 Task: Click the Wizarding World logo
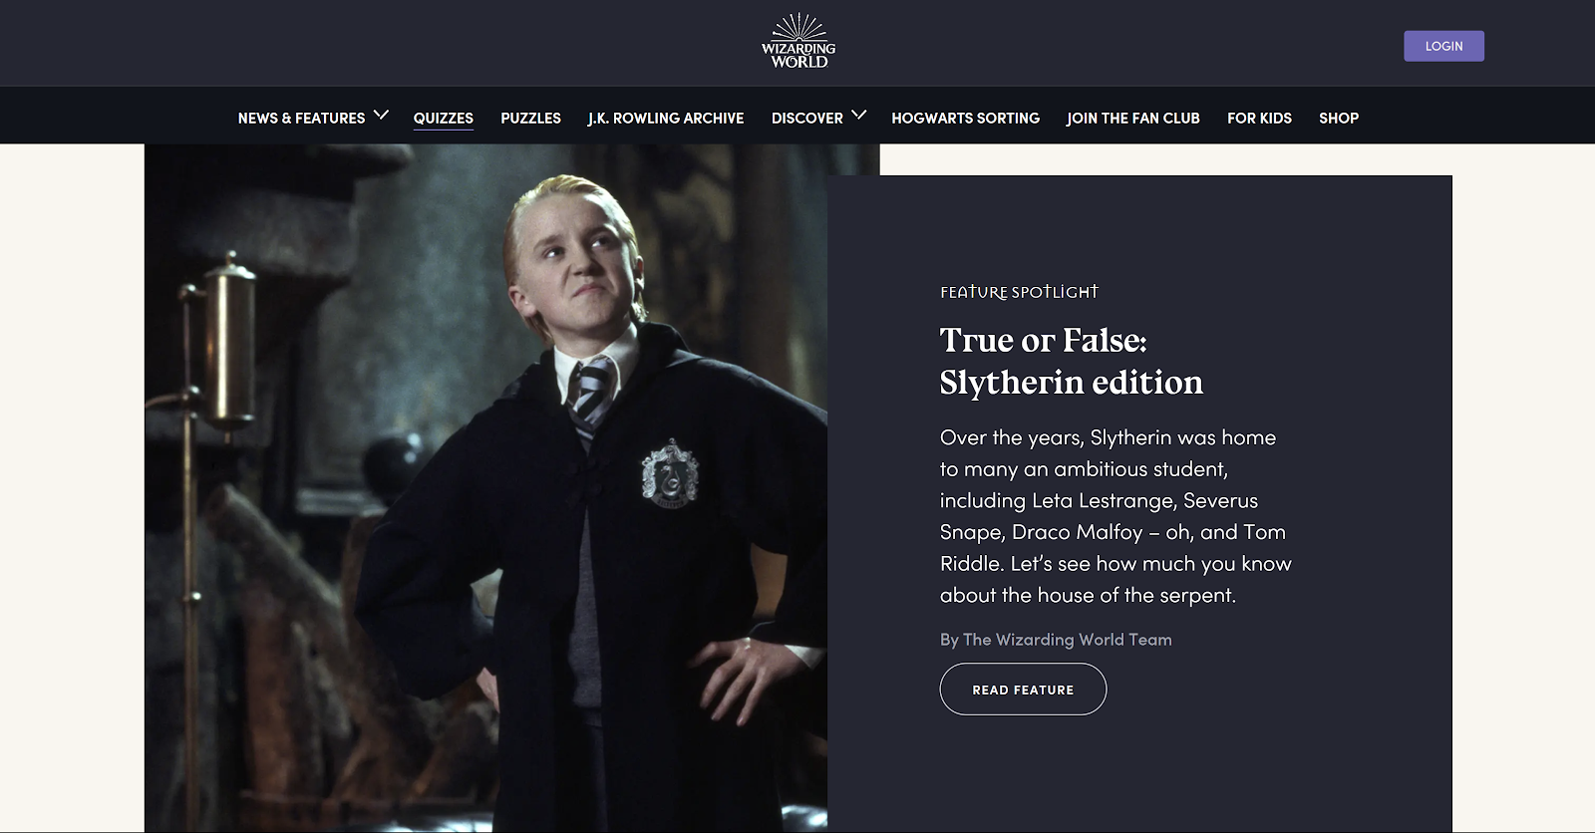pos(798,42)
